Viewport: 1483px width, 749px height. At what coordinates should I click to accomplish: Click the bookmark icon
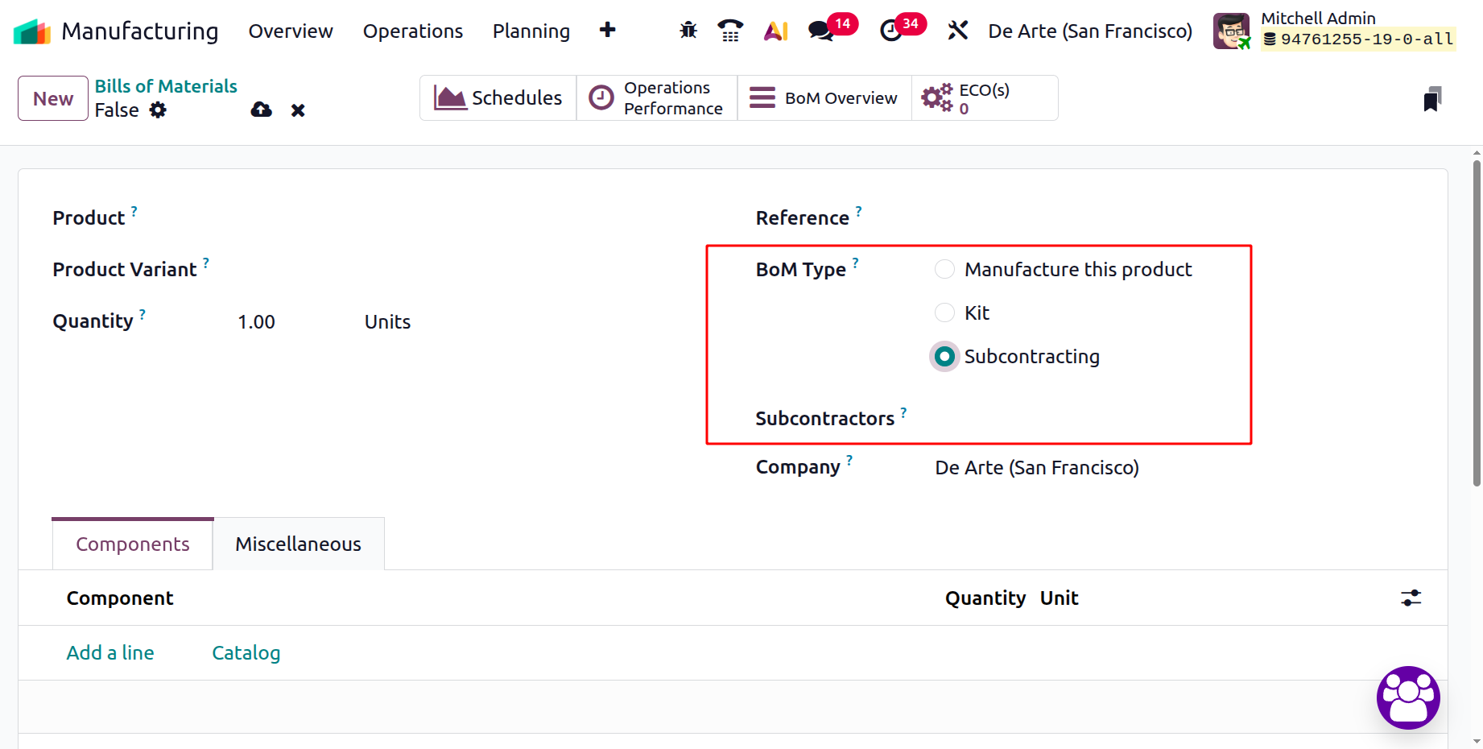click(x=1431, y=99)
